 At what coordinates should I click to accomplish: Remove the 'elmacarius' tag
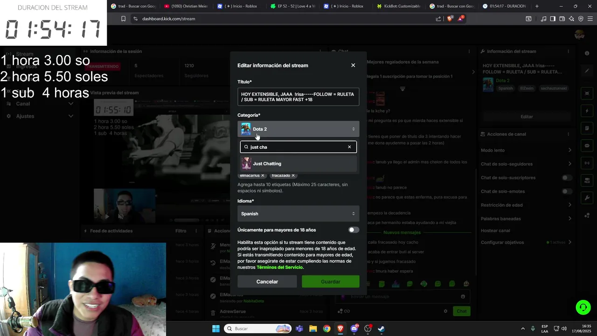click(x=263, y=175)
